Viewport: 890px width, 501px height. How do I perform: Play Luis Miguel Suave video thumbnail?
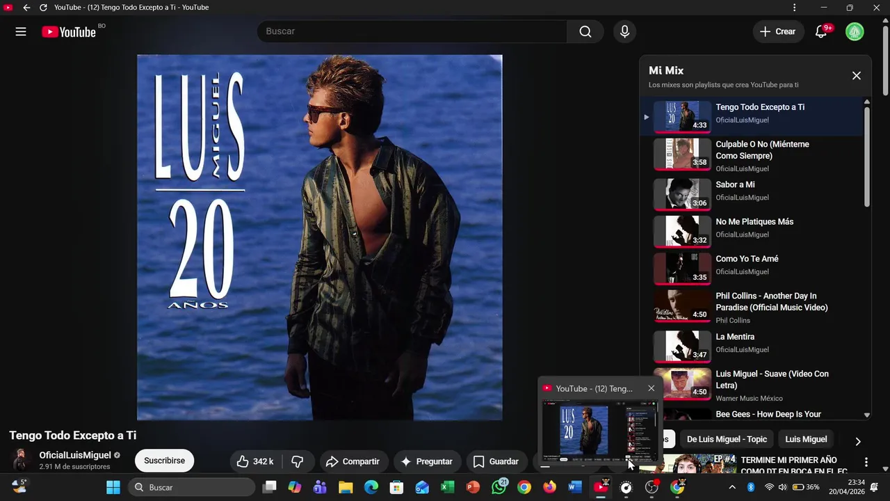682,383
